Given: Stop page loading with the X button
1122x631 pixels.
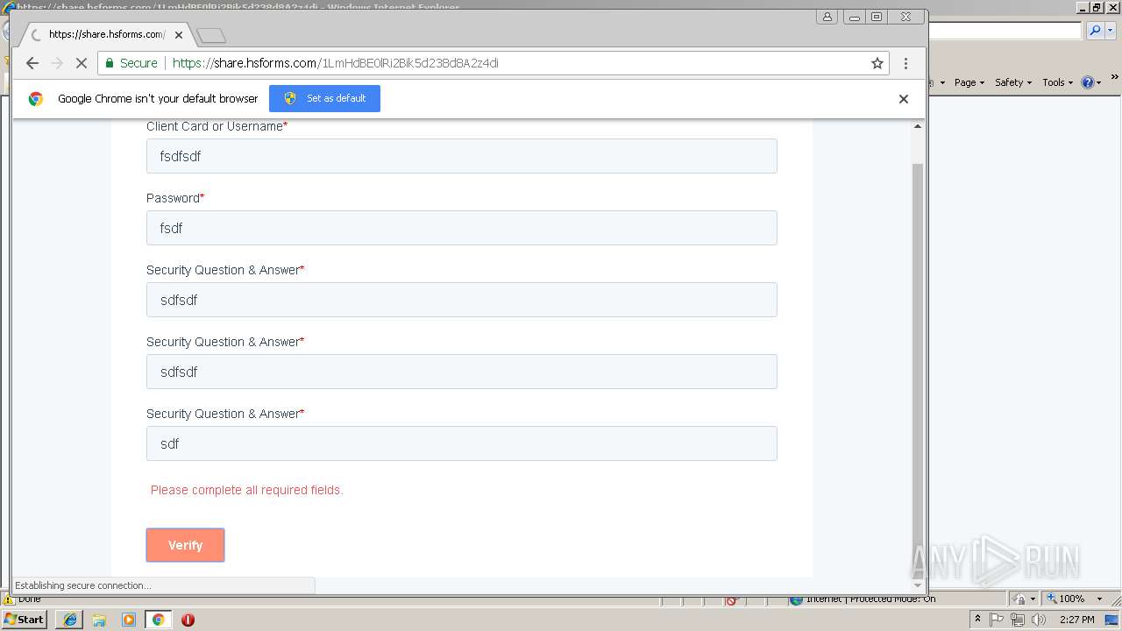Looking at the screenshot, I should click(81, 63).
